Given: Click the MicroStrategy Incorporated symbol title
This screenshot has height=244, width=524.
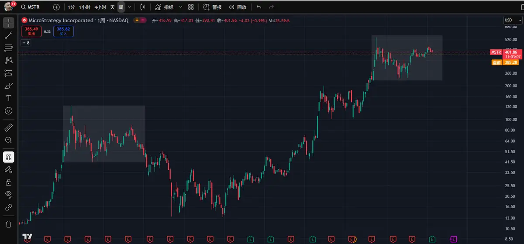Looking at the screenshot, I should 61,20.
